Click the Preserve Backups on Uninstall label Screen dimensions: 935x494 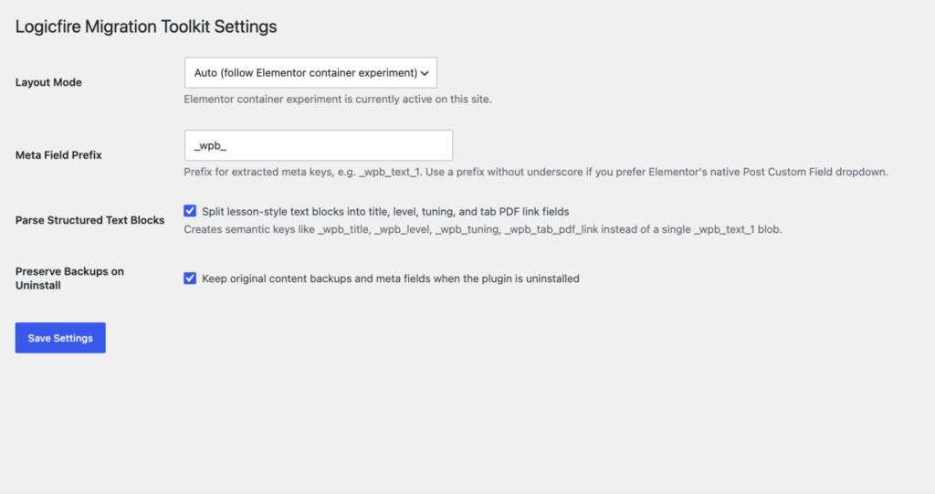click(x=69, y=278)
